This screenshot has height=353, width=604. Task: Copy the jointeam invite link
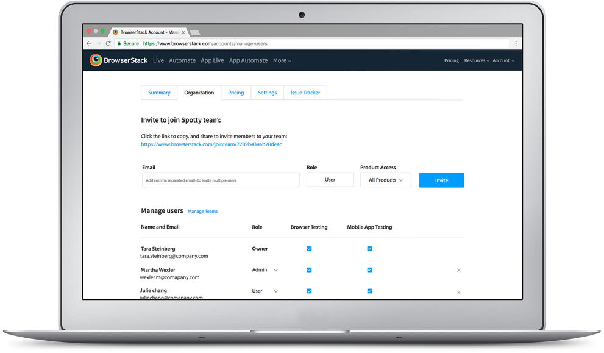click(x=211, y=144)
